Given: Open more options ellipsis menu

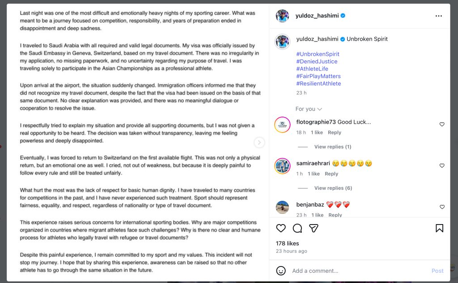Looking at the screenshot, I should click(x=438, y=16).
